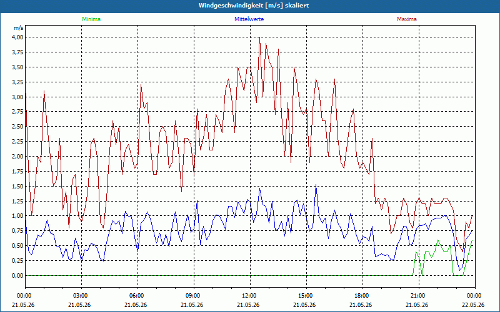The width and height of the screenshot is (500, 312).
Task: Click the 03:00 time axis label
Action: coord(82,296)
